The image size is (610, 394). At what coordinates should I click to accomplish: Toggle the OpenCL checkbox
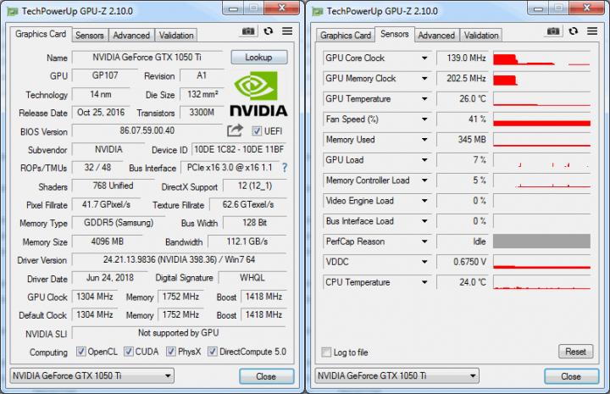(x=81, y=352)
